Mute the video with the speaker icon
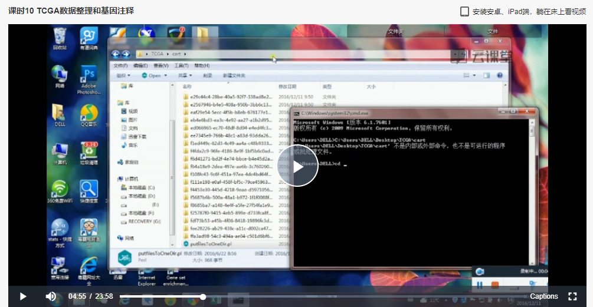 point(51,296)
